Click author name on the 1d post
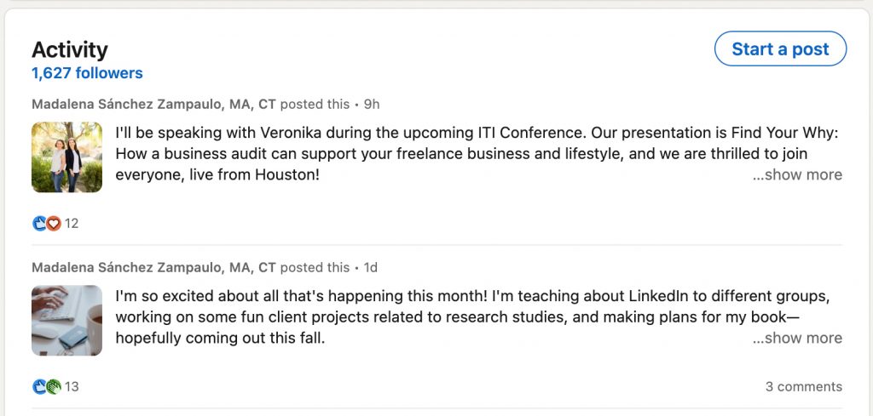 pos(153,268)
